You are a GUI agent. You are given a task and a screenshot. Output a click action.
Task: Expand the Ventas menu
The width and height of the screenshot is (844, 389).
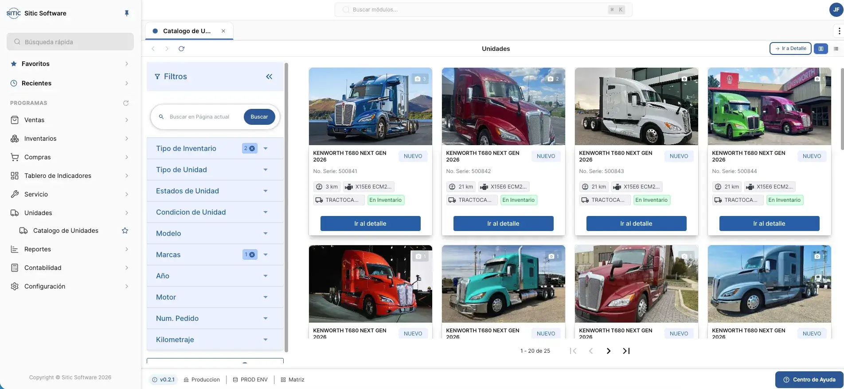[x=70, y=120]
